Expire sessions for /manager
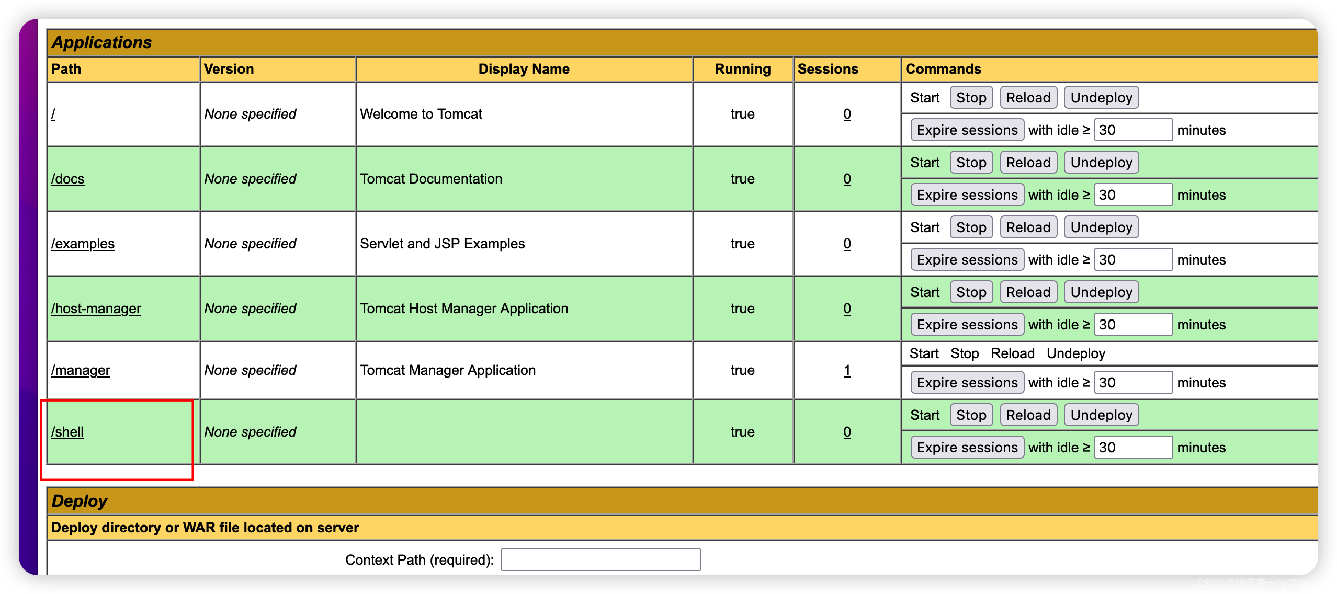 click(967, 383)
